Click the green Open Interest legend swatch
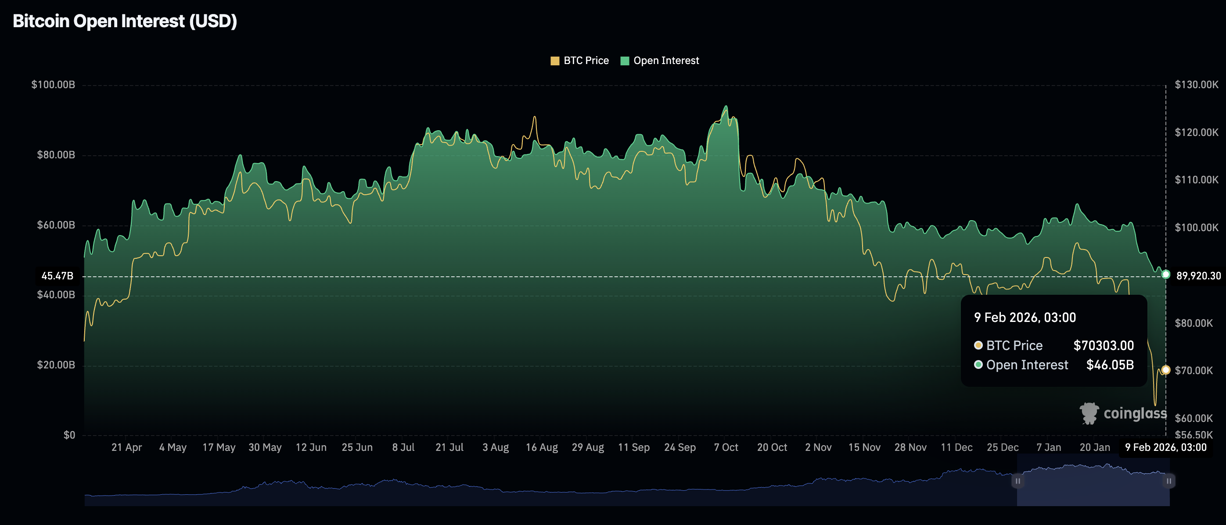 (x=625, y=61)
